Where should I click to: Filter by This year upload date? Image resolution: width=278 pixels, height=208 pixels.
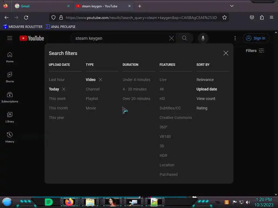(x=56, y=118)
